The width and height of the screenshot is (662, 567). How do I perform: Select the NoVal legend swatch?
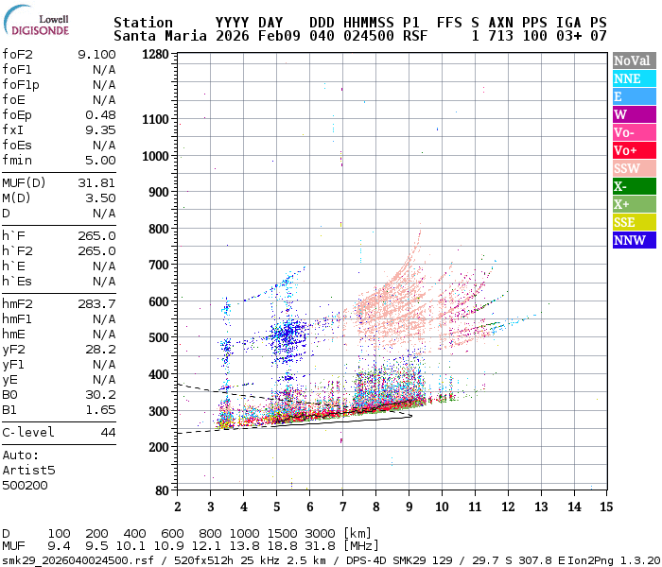pyautogui.click(x=635, y=60)
